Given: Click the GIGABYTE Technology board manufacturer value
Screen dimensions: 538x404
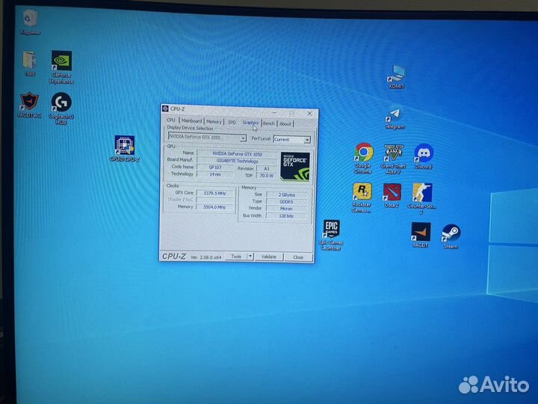Looking at the screenshot, I should [x=237, y=161].
